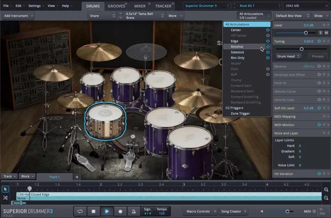Open the Tuning section menu icon
This screenshot has height=218, width=331.
pyautogui.click(x=324, y=41)
